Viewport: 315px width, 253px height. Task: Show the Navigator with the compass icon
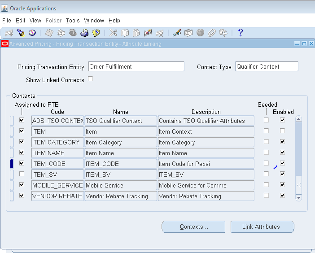tap(32, 33)
